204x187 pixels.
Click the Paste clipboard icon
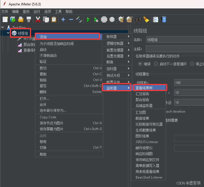coord(54,19)
